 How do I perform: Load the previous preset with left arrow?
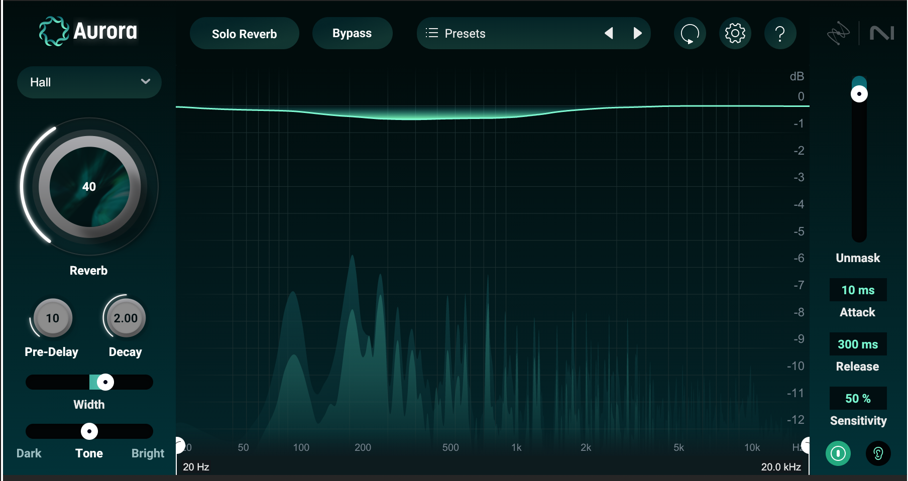(x=609, y=34)
